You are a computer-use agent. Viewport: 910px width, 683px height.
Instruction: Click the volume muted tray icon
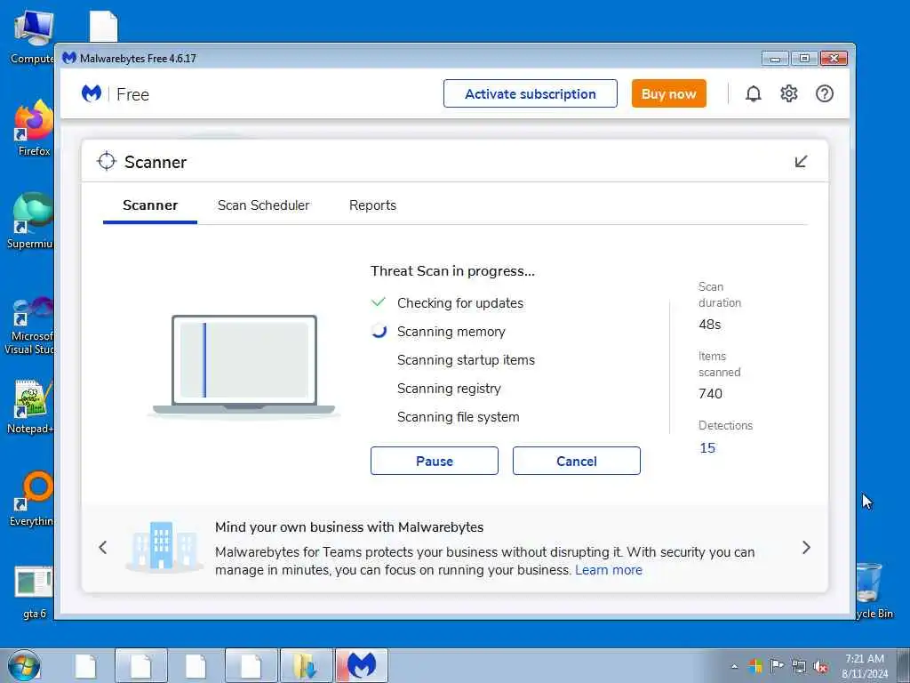coord(820,666)
